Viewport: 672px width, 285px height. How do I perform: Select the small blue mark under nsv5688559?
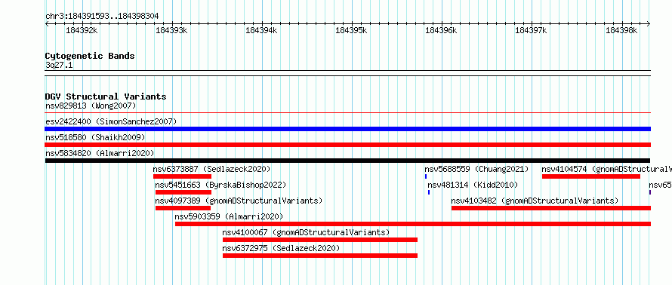pos(426,176)
